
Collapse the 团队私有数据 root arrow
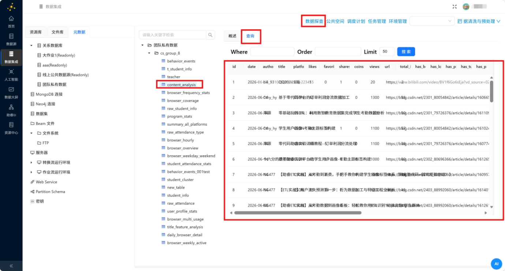(142, 45)
